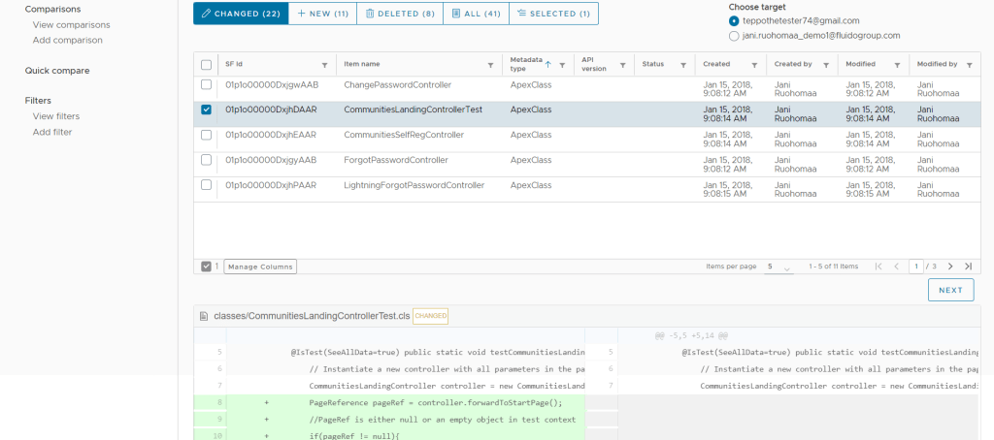Screen dimensions: 994x440
Task: Click the classes/CommunitiesLandingControllerTest.cls file path
Action: click(312, 316)
